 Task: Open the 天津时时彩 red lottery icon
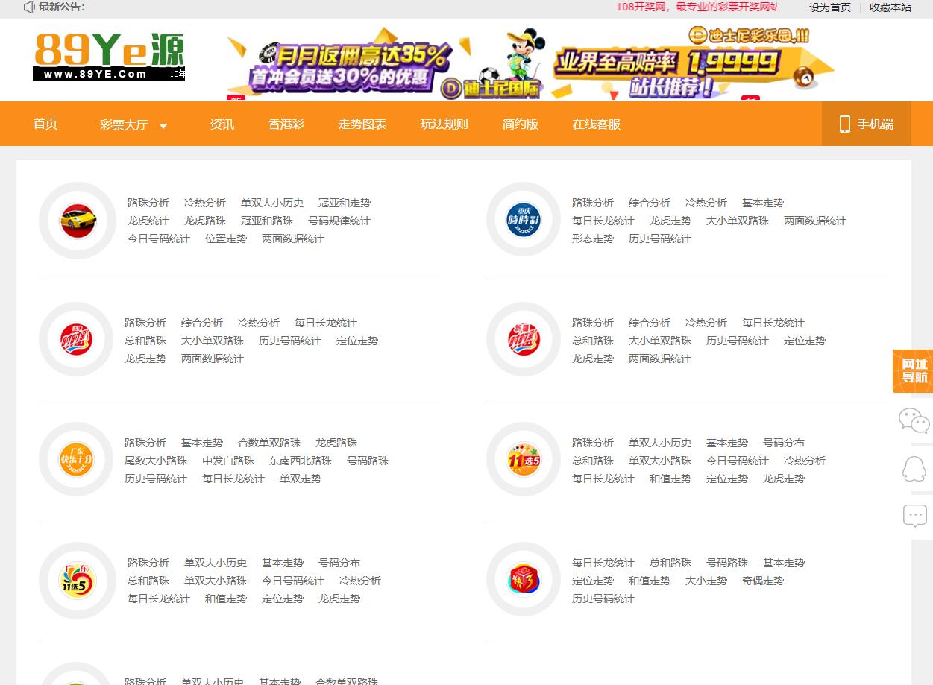pos(77,340)
